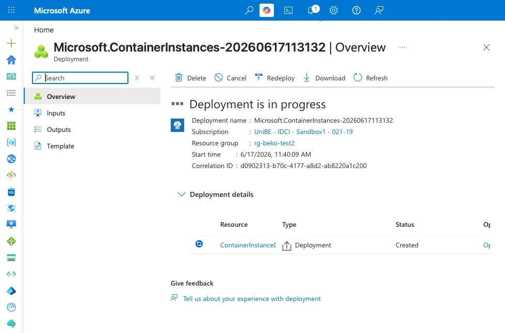Open All resources green grid icon

(x=11, y=126)
